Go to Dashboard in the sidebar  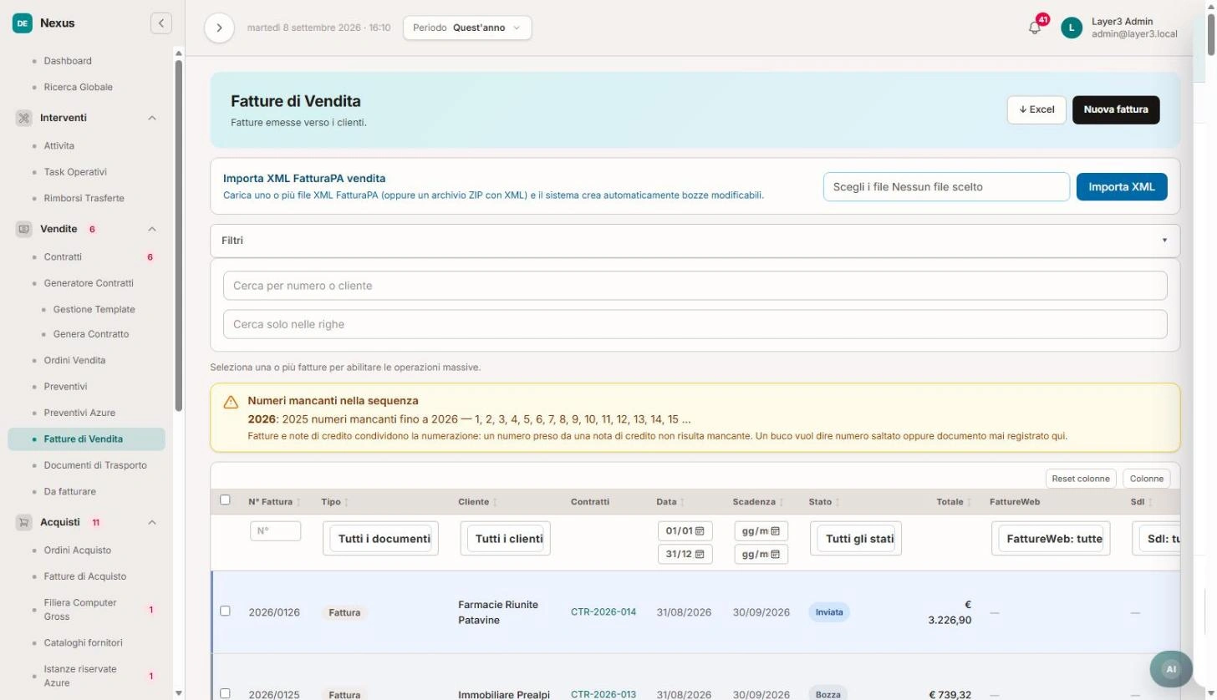[x=68, y=61]
